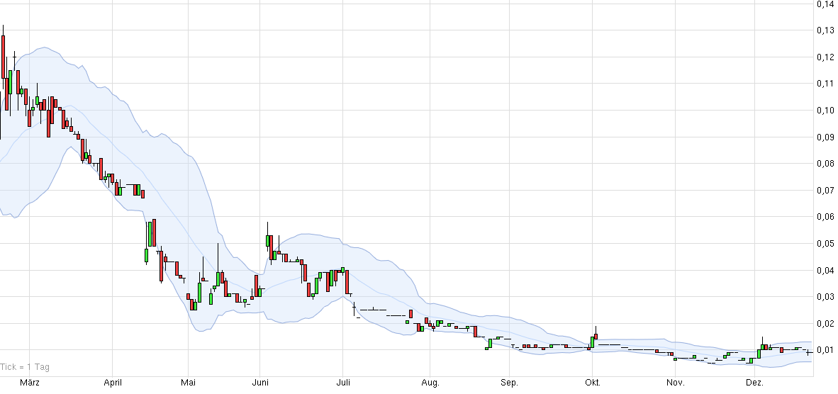The height and width of the screenshot is (394, 838).
Task: Click the 0,13 price axis value
Action: pyautogui.click(x=826, y=30)
